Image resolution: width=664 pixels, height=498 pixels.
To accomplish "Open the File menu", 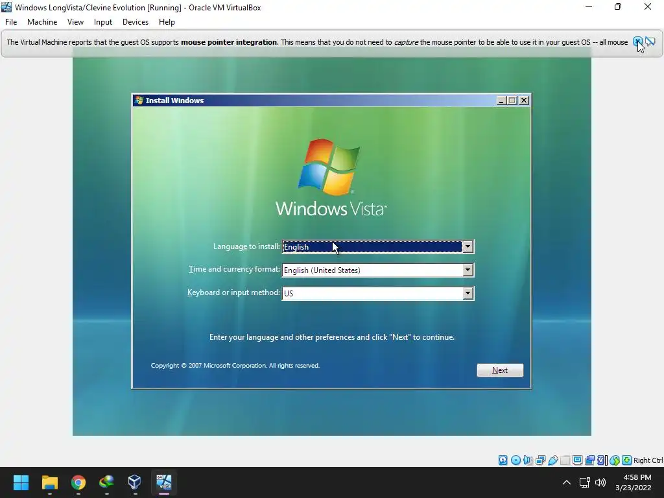I will (11, 22).
